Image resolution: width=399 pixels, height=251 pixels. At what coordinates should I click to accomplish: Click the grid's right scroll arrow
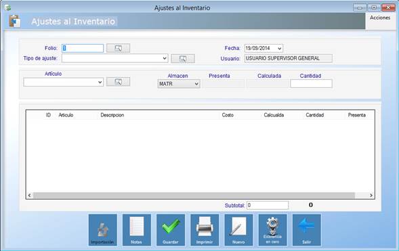point(371,196)
